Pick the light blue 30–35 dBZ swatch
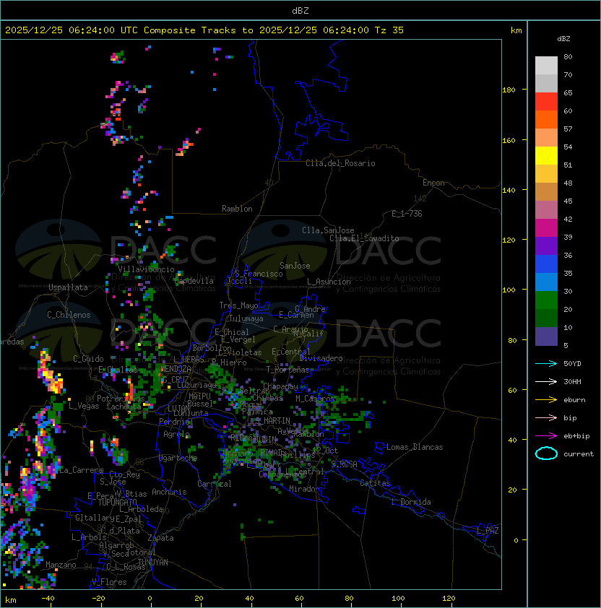 tap(546, 282)
